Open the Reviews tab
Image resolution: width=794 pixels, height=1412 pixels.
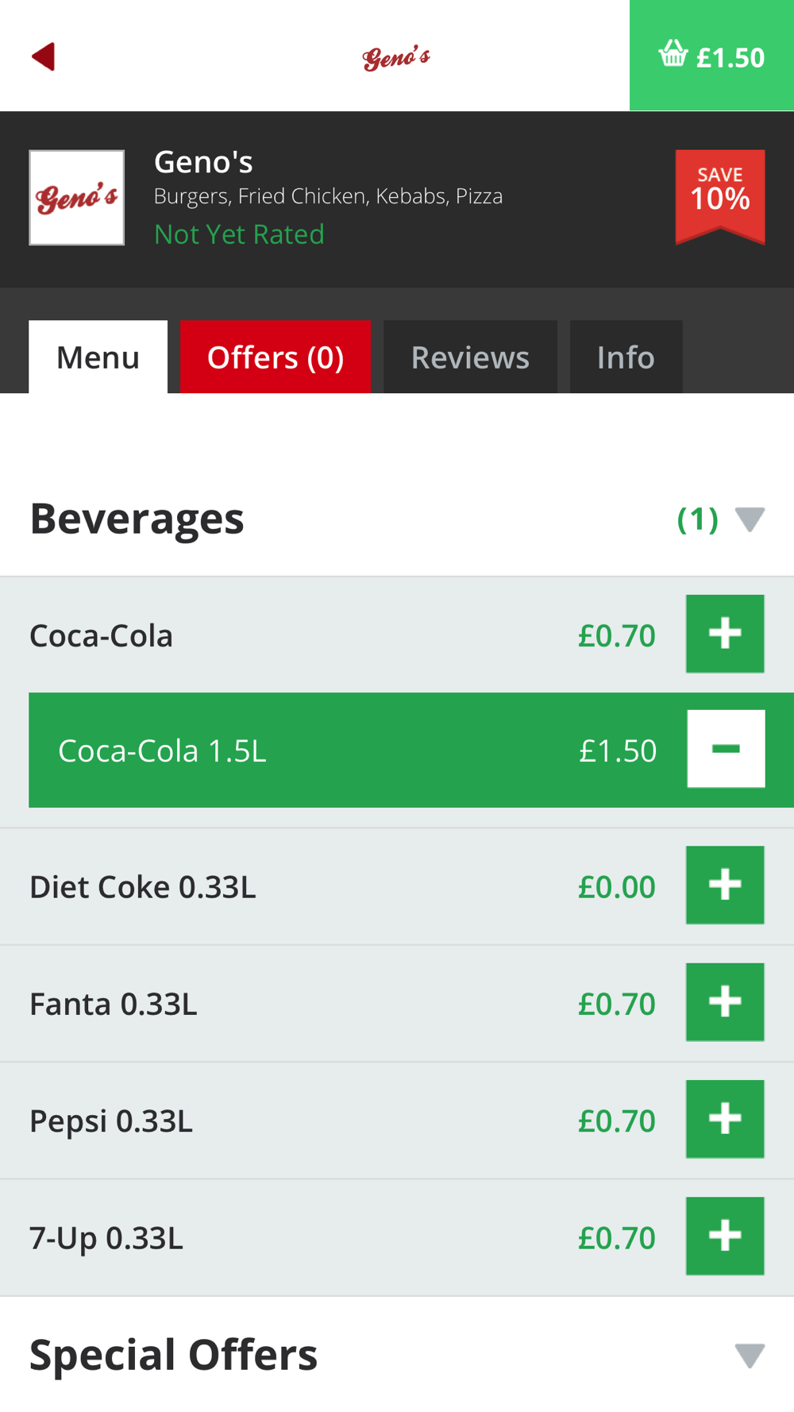pyautogui.click(x=470, y=357)
